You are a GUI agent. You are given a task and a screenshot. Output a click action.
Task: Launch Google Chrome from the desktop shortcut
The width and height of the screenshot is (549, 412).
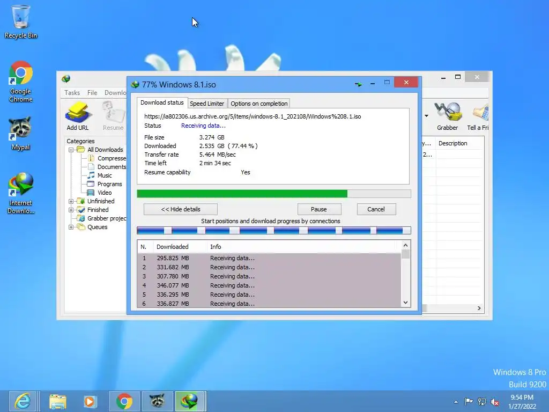point(21,82)
